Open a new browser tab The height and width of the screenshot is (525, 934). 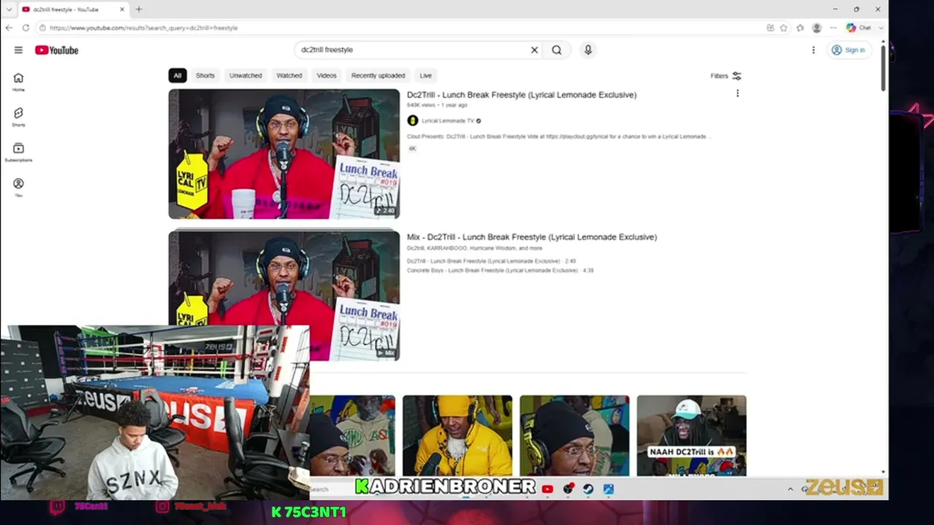click(139, 9)
